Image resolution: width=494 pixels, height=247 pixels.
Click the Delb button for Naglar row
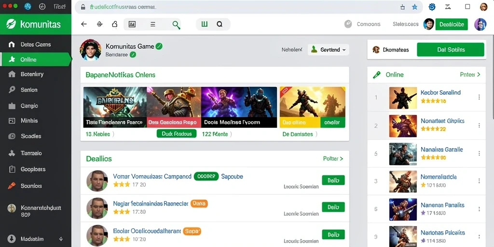pyautogui.click(x=333, y=207)
